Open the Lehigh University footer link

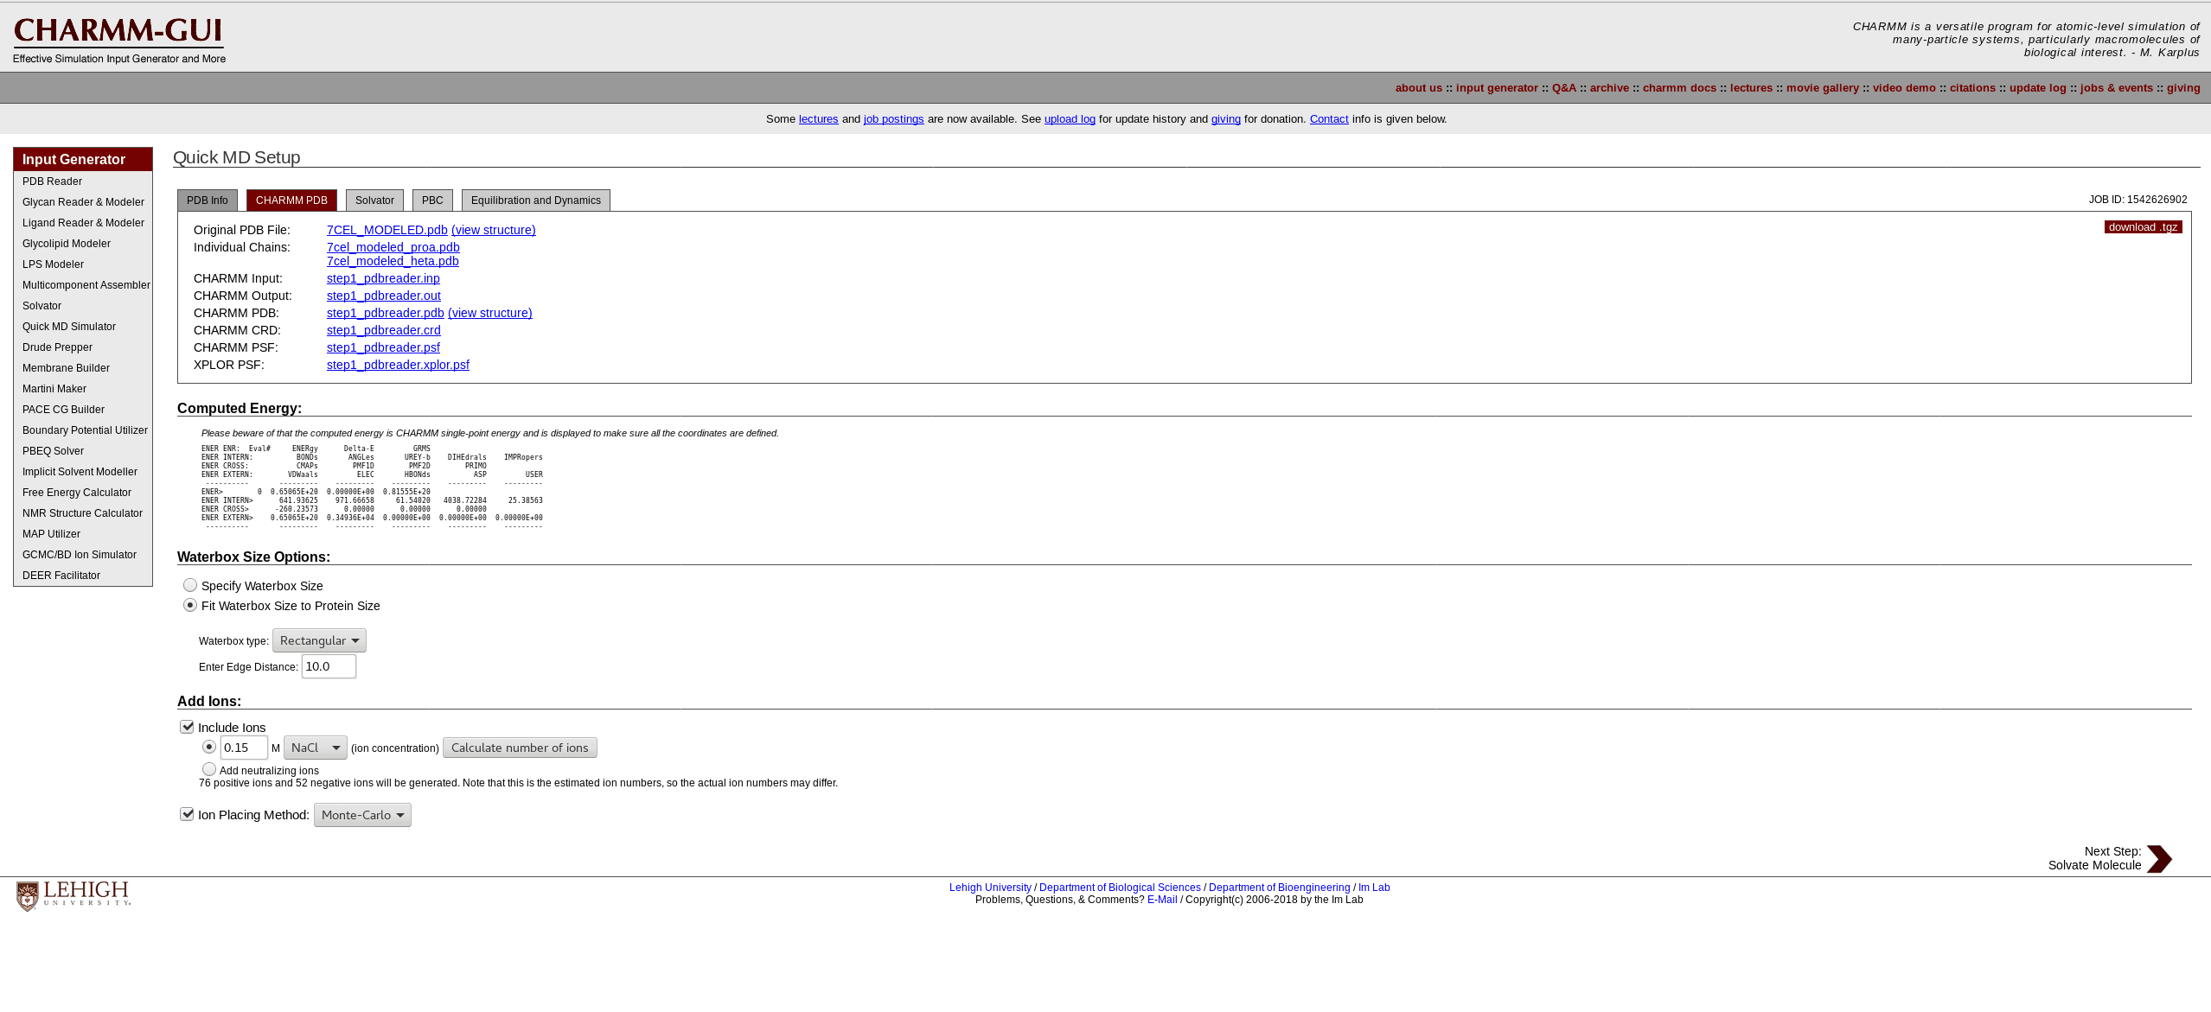coord(990,888)
